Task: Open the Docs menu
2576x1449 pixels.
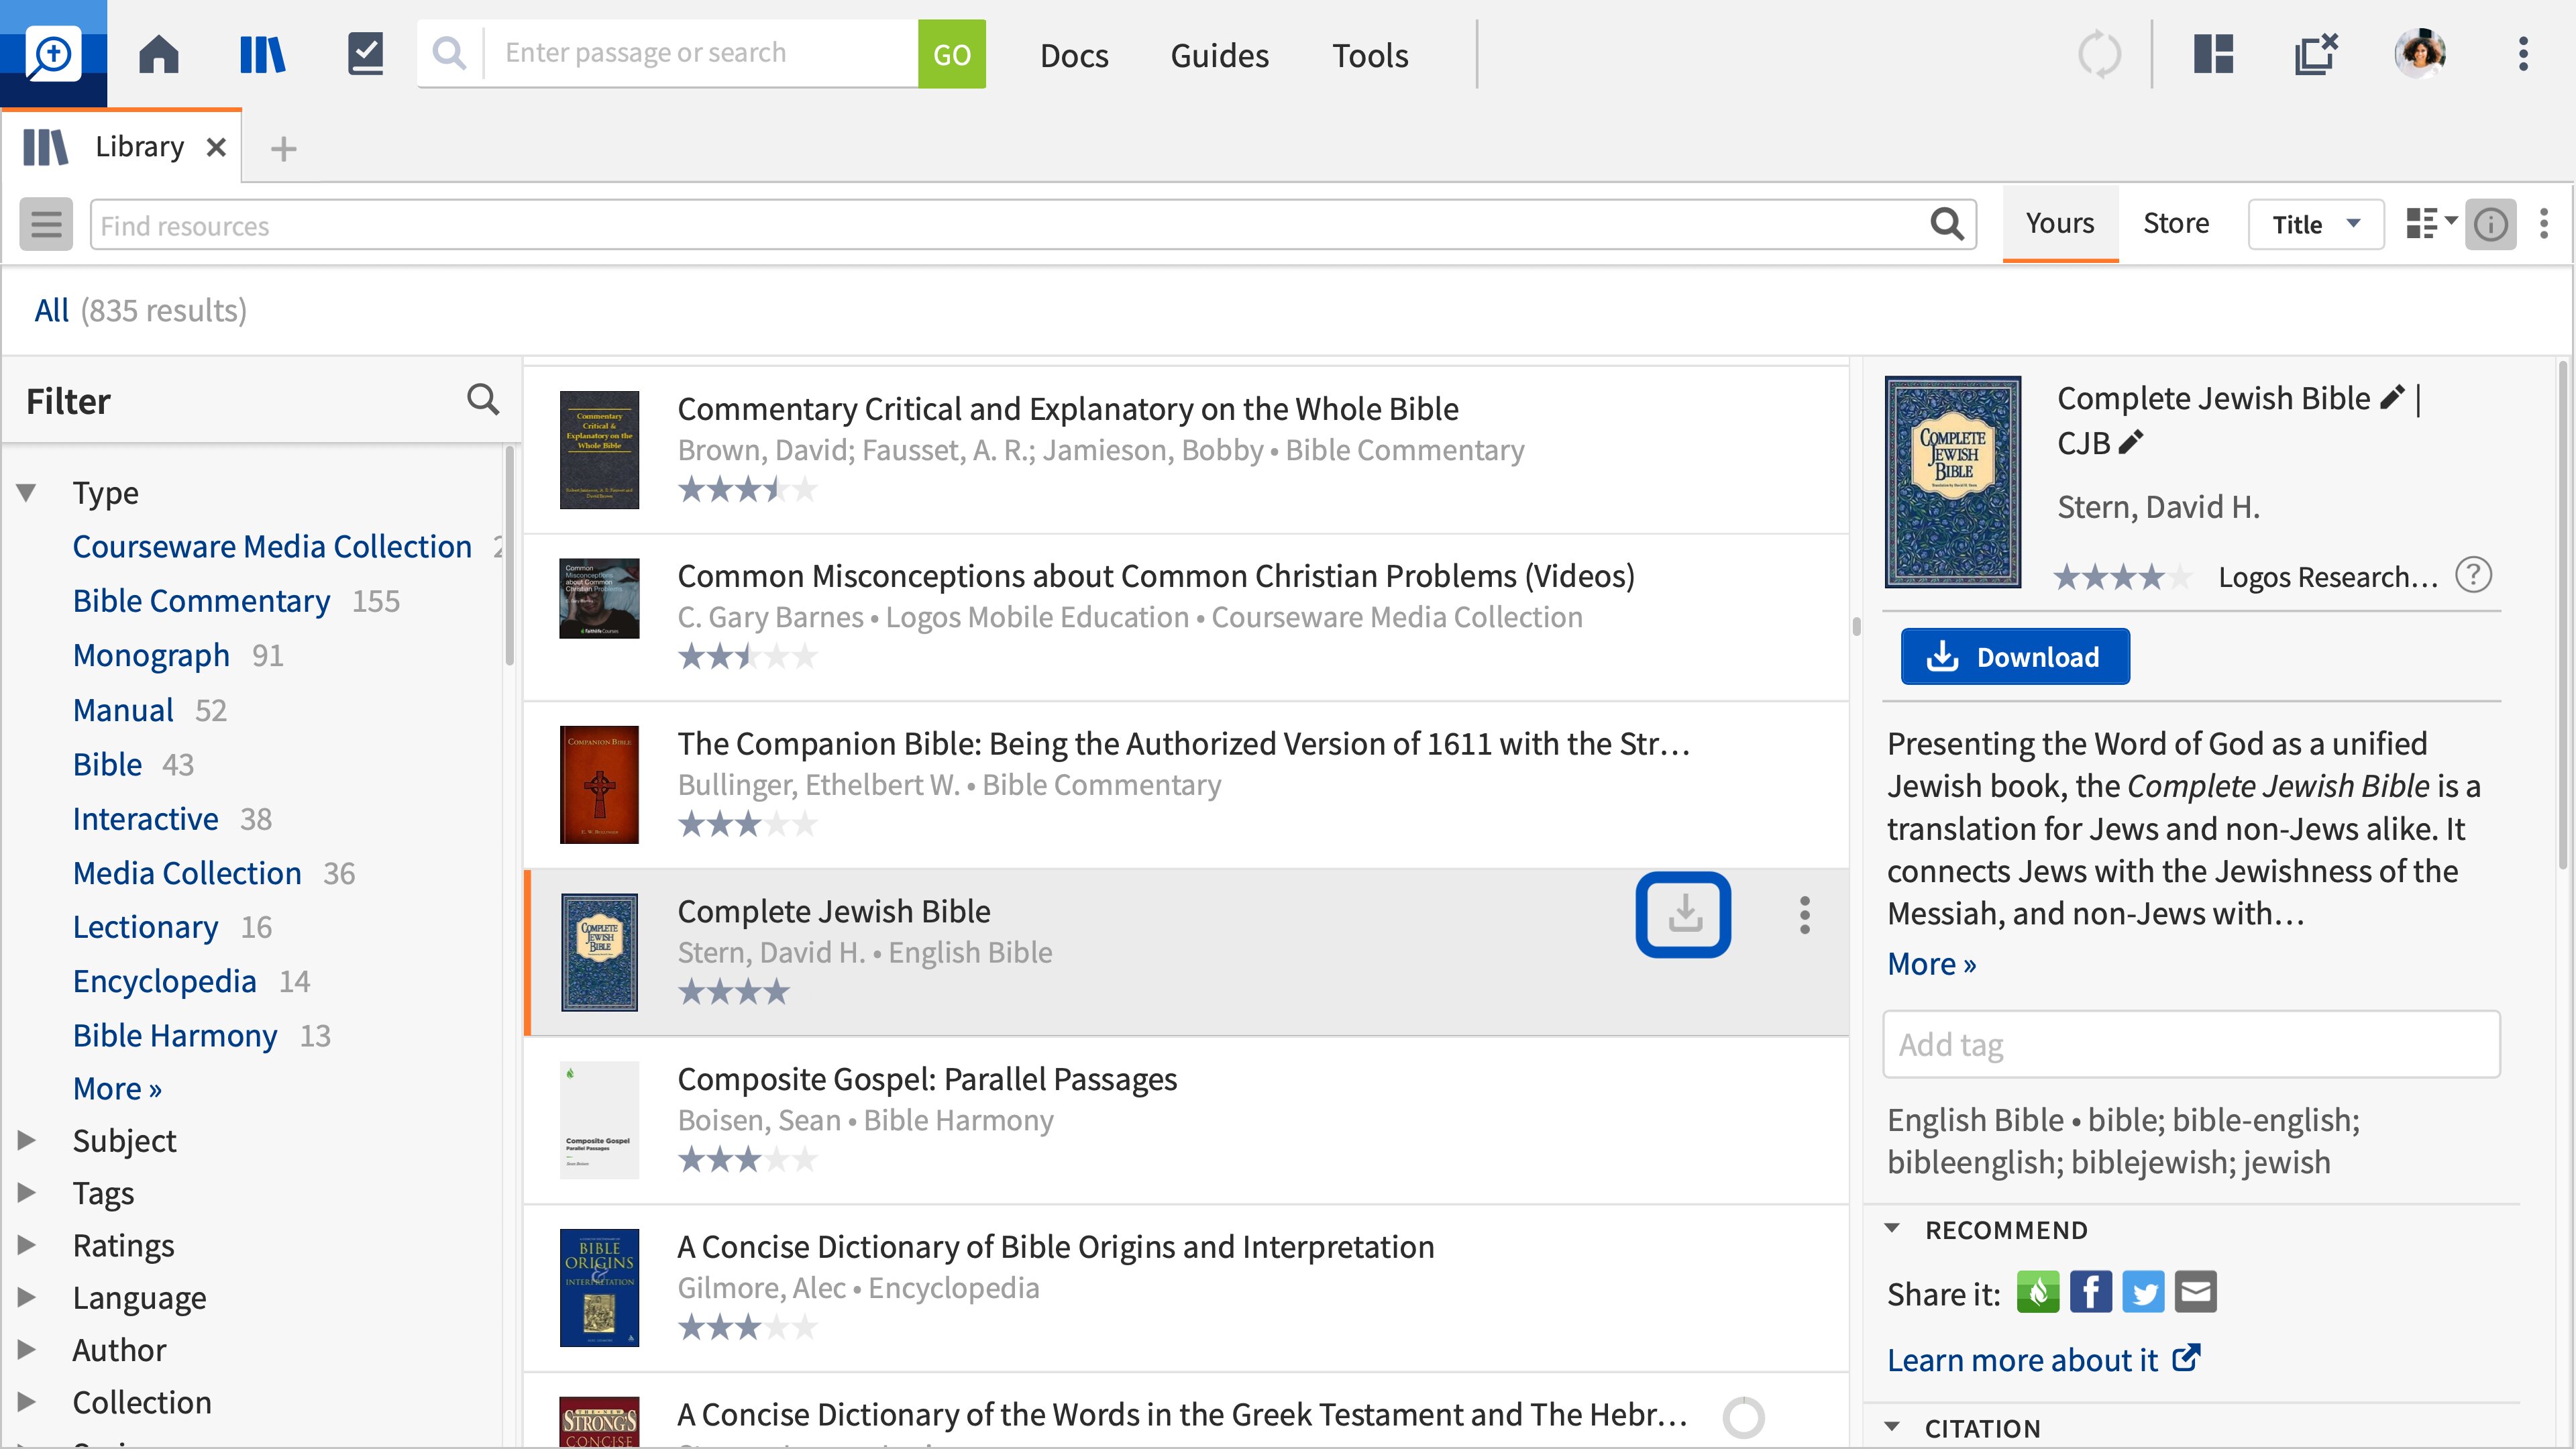Action: [1074, 55]
